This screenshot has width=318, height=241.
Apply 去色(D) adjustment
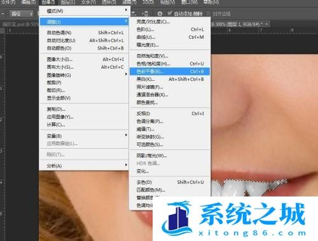(170, 182)
